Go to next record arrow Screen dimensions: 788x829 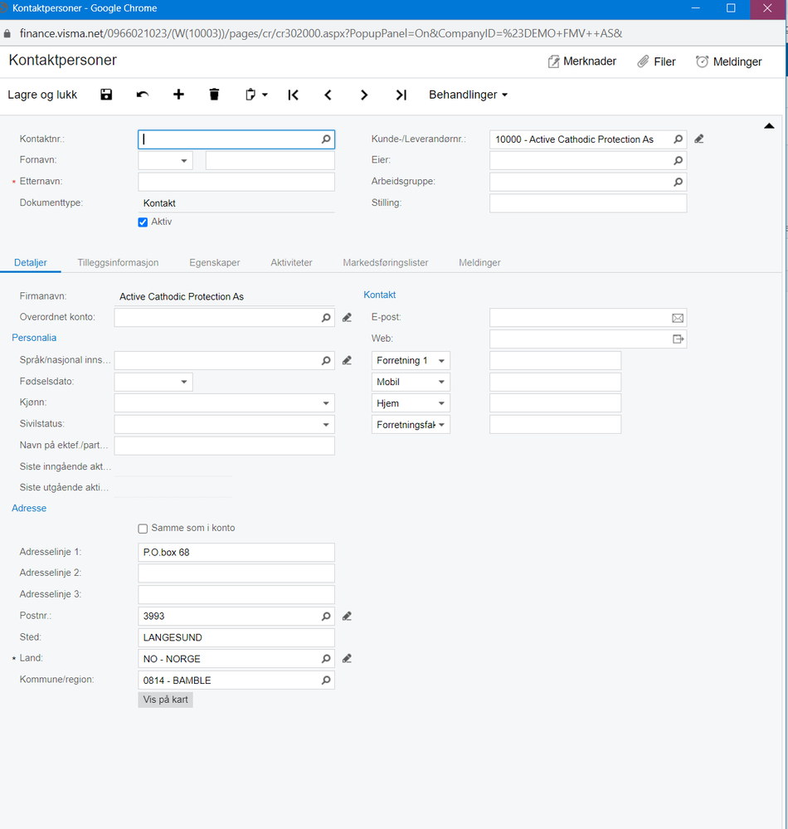pos(363,95)
